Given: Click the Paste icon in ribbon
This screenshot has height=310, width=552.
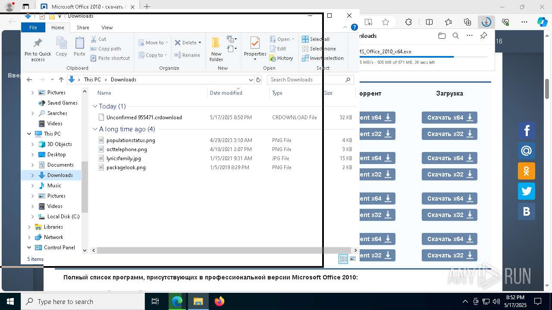Looking at the screenshot, I should click(x=79, y=43).
